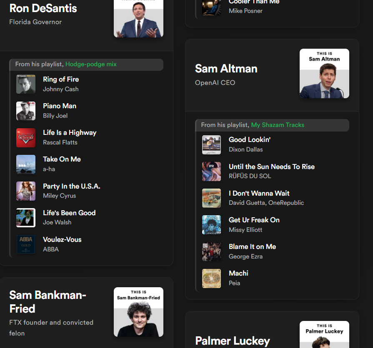Open the Get Ur Freak On track
This screenshot has width=373, height=348.
pyautogui.click(x=254, y=220)
